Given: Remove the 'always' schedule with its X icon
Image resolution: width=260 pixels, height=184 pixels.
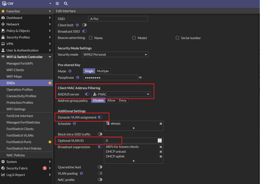Looking at the screenshot, I should tap(161, 123).
